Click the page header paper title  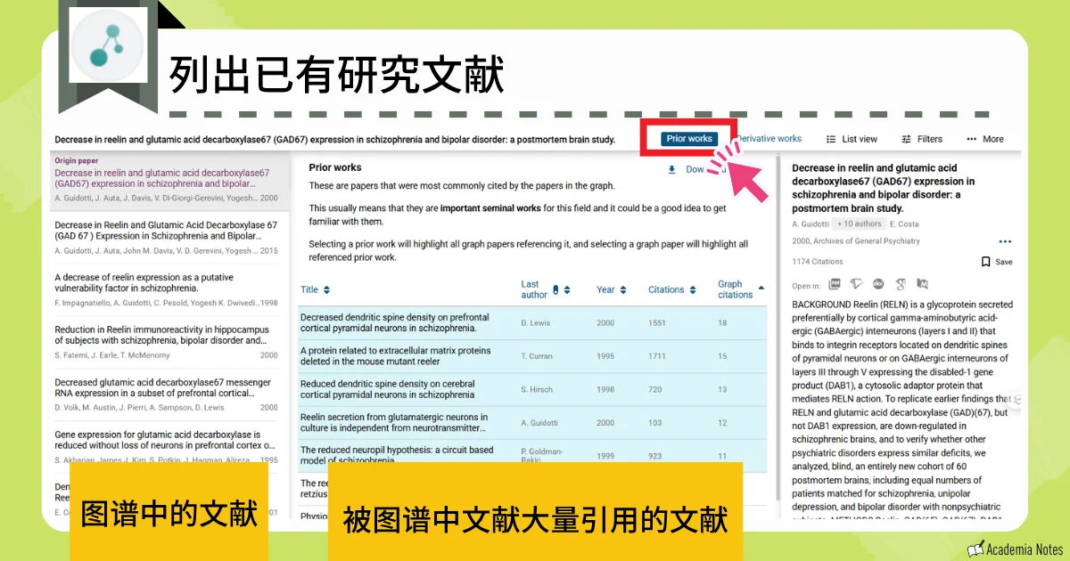coord(334,140)
